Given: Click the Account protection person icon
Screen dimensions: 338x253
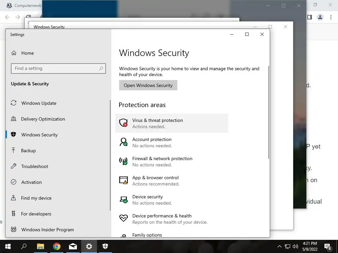Looking at the screenshot, I should point(123,142).
